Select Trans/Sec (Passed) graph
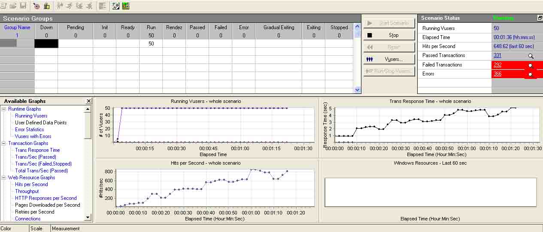543x232 pixels. [x=36, y=157]
